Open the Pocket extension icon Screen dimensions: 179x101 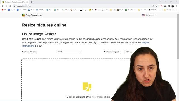pyautogui.click(x=161, y=6)
